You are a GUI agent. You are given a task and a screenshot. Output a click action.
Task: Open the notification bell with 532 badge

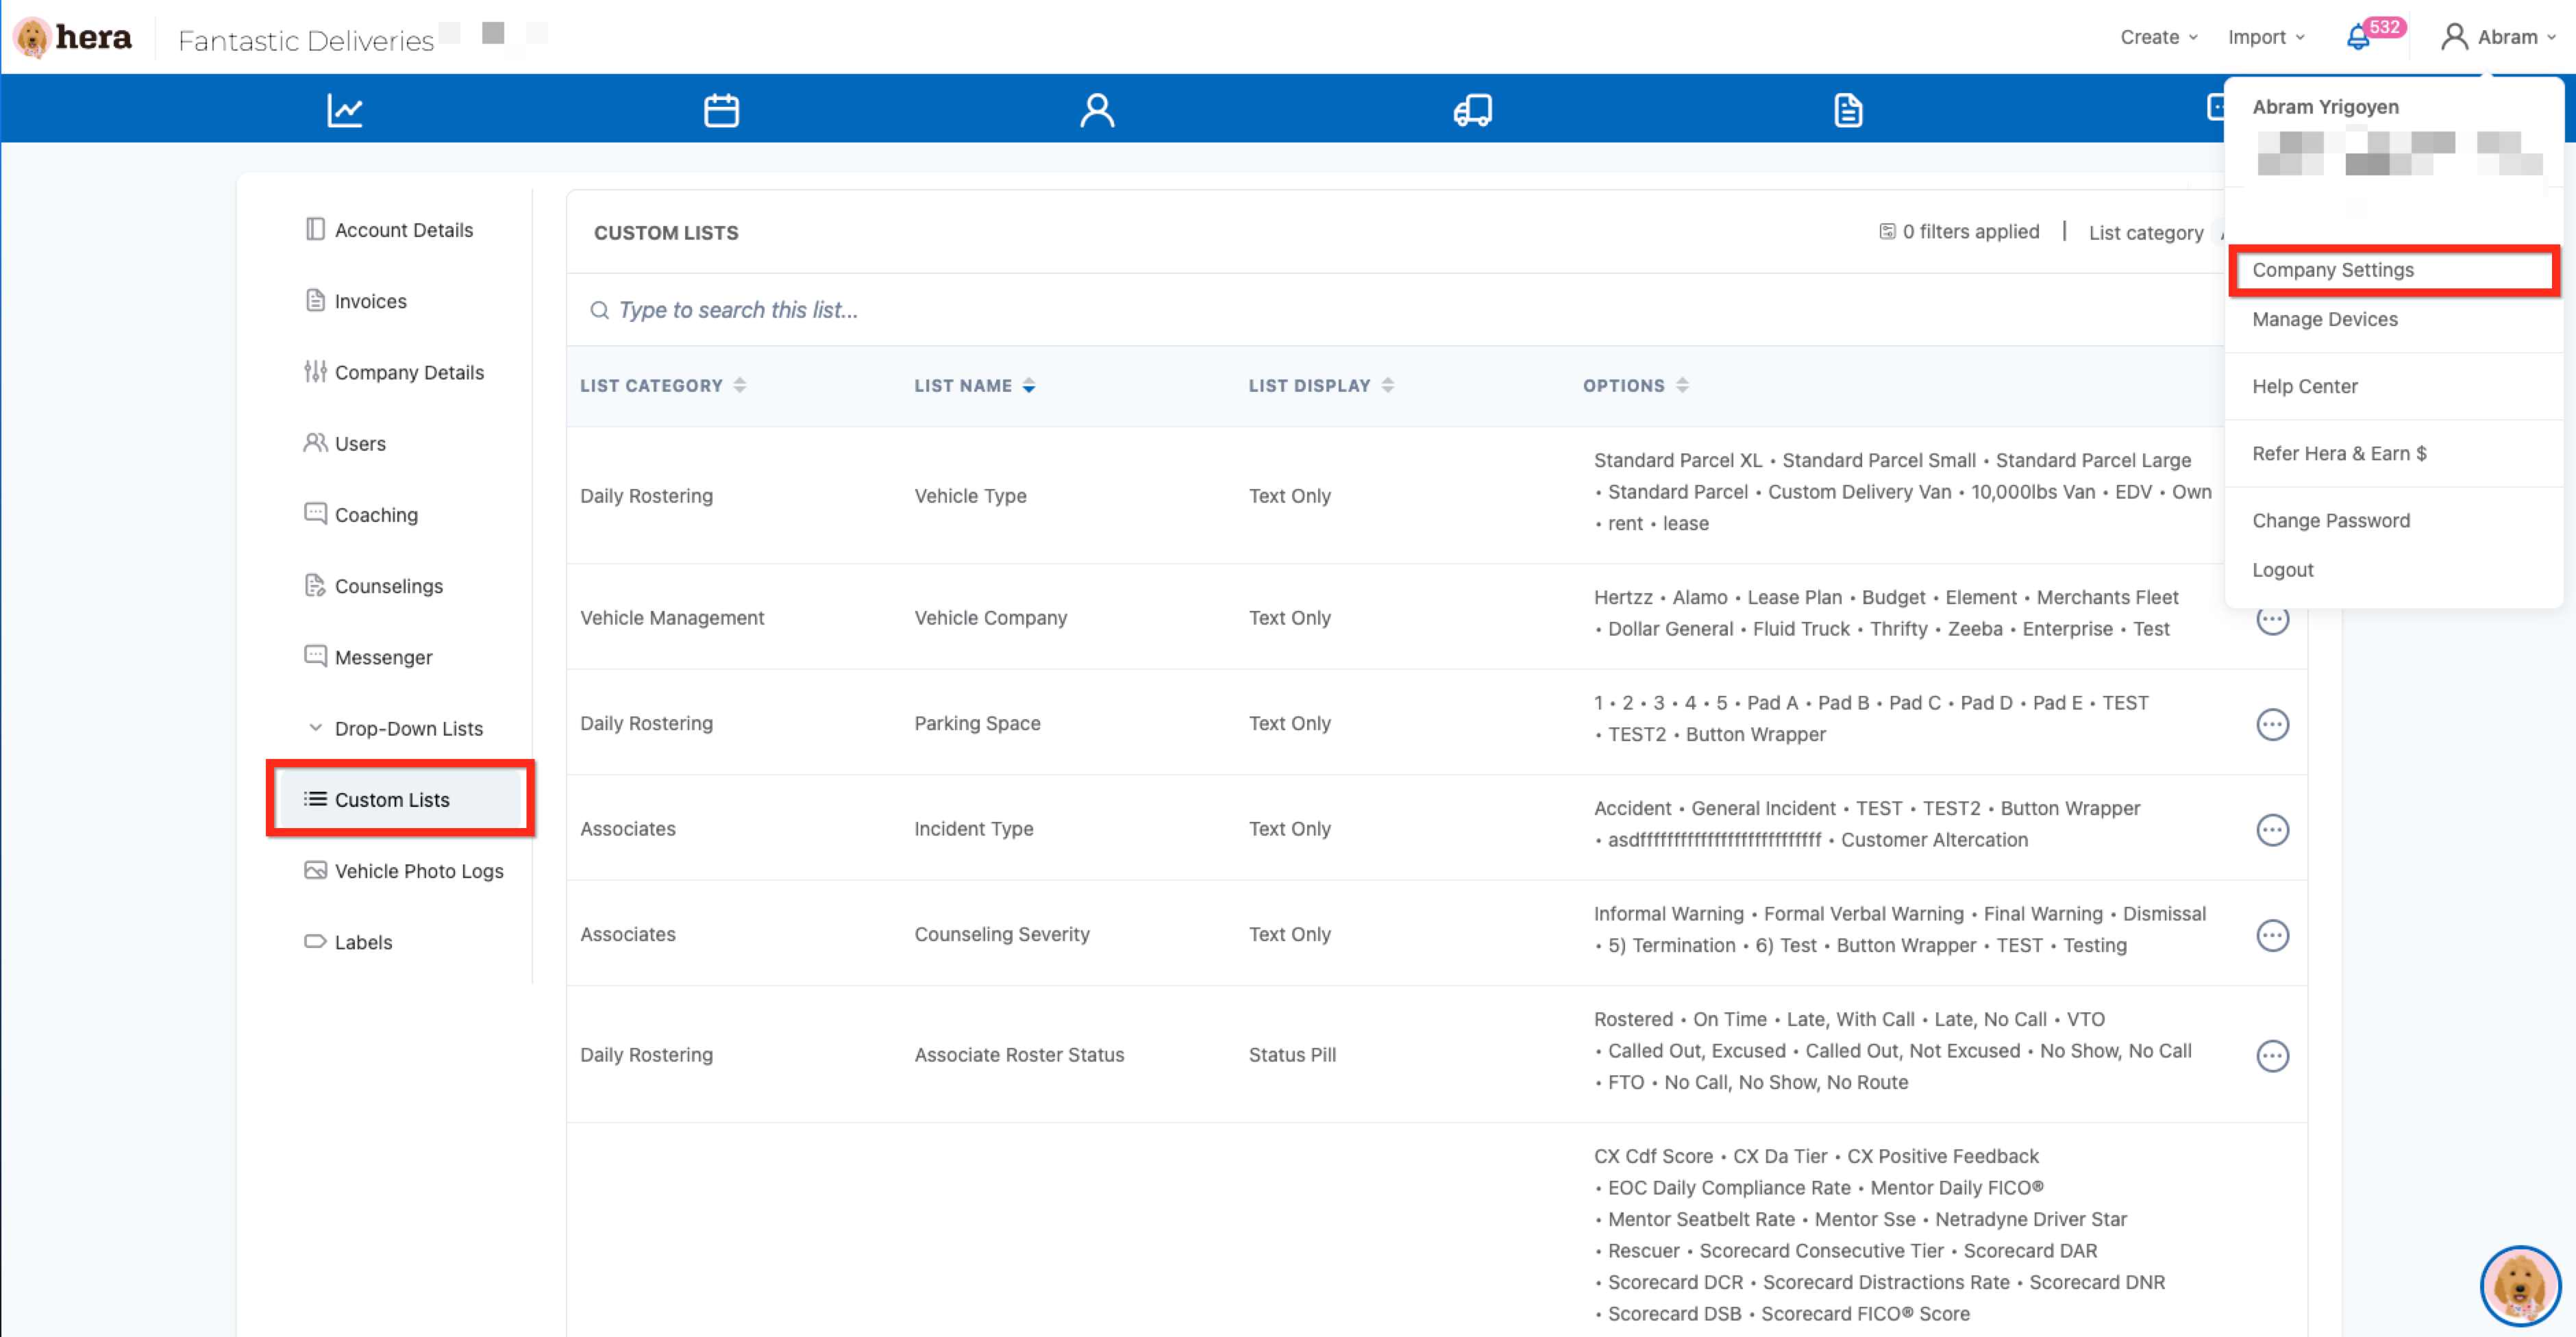click(x=2358, y=38)
